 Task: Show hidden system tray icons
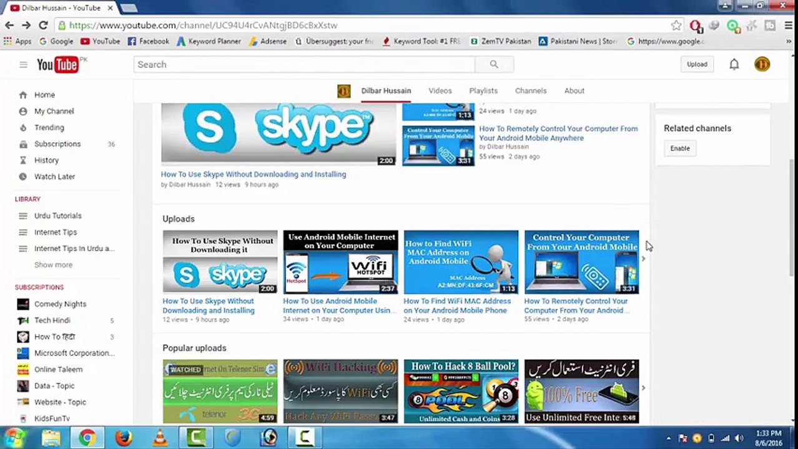pos(669,438)
